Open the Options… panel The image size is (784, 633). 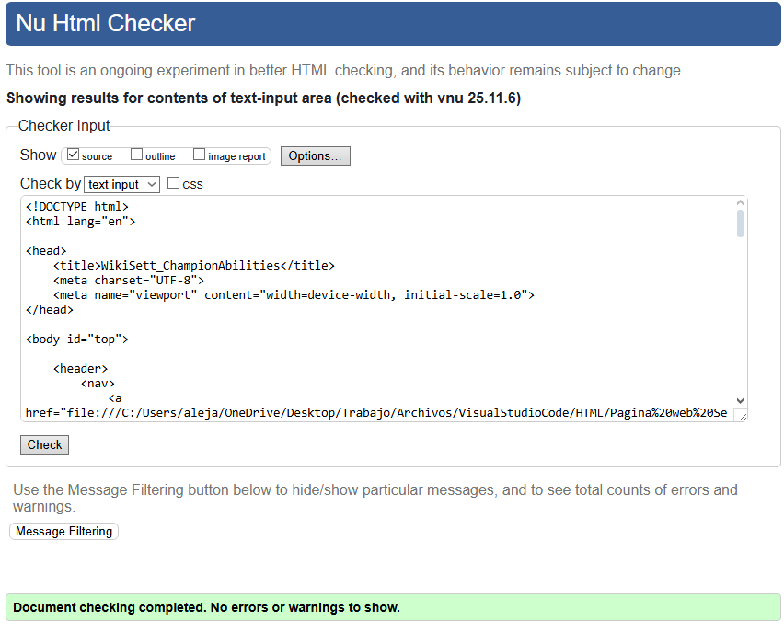point(315,155)
